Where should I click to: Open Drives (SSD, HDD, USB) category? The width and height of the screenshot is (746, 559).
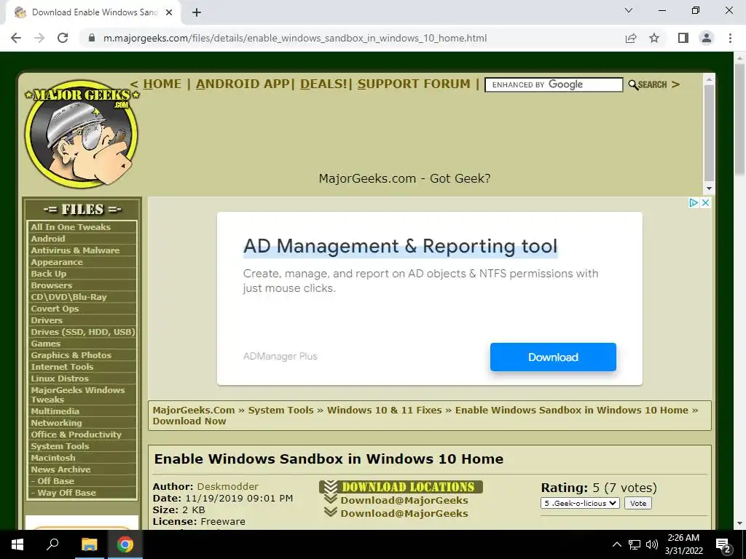[x=82, y=332]
